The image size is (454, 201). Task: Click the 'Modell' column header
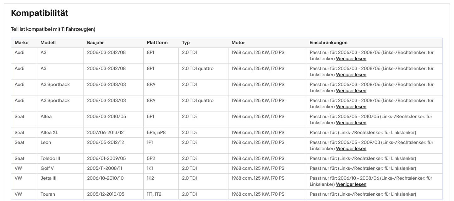48,43
